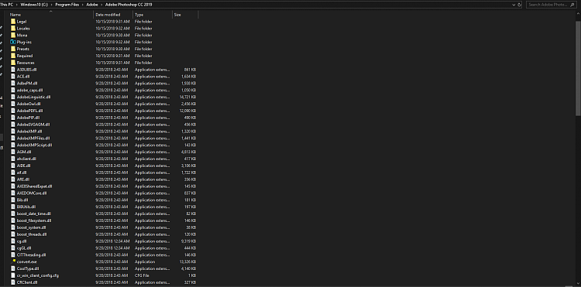Select file Bib.dll
This screenshot has width=581, height=287.
tap(22, 200)
